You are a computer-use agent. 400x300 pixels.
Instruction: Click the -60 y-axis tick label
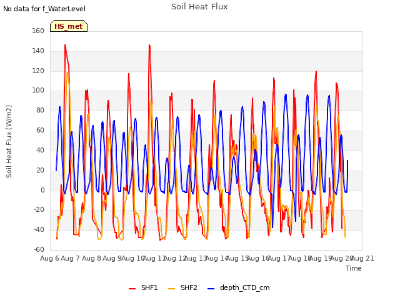tap(39, 249)
